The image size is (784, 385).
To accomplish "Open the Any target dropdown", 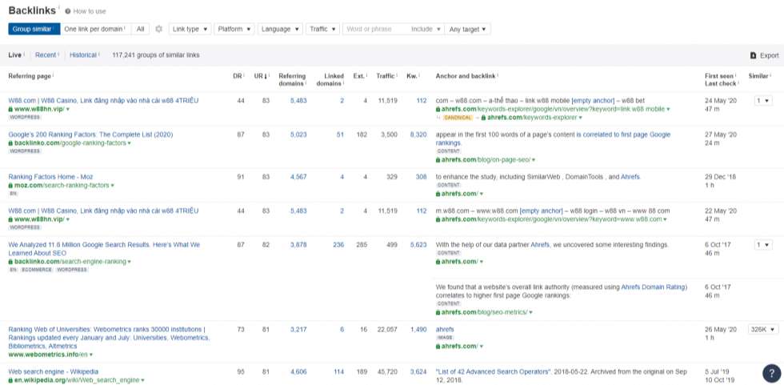I will pyautogui.click(x=467, y=29).
